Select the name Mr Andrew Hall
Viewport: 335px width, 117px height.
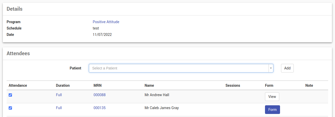pyautogui.click(x=157, y=95)
